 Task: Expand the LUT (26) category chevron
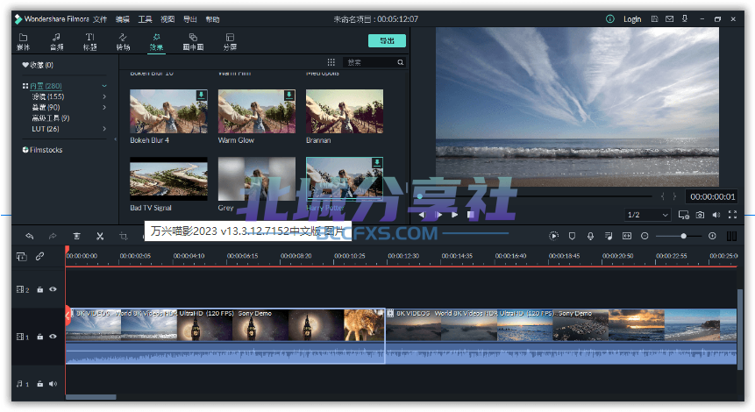[x=104, y=129]
